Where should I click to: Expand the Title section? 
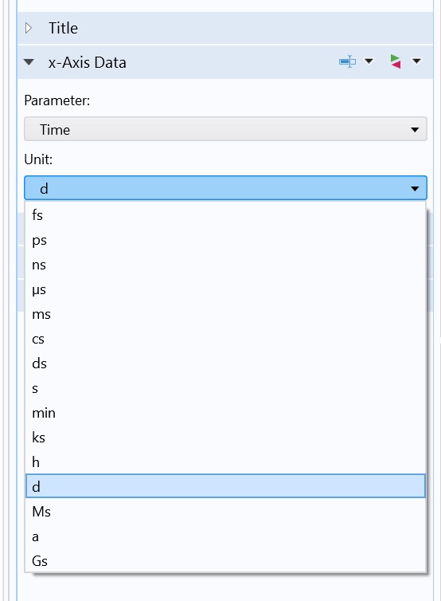tap(29, 28)
